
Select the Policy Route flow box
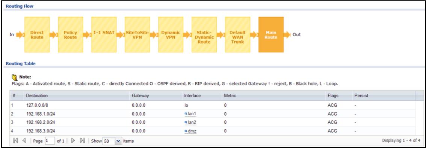click(x=70, y=35)
